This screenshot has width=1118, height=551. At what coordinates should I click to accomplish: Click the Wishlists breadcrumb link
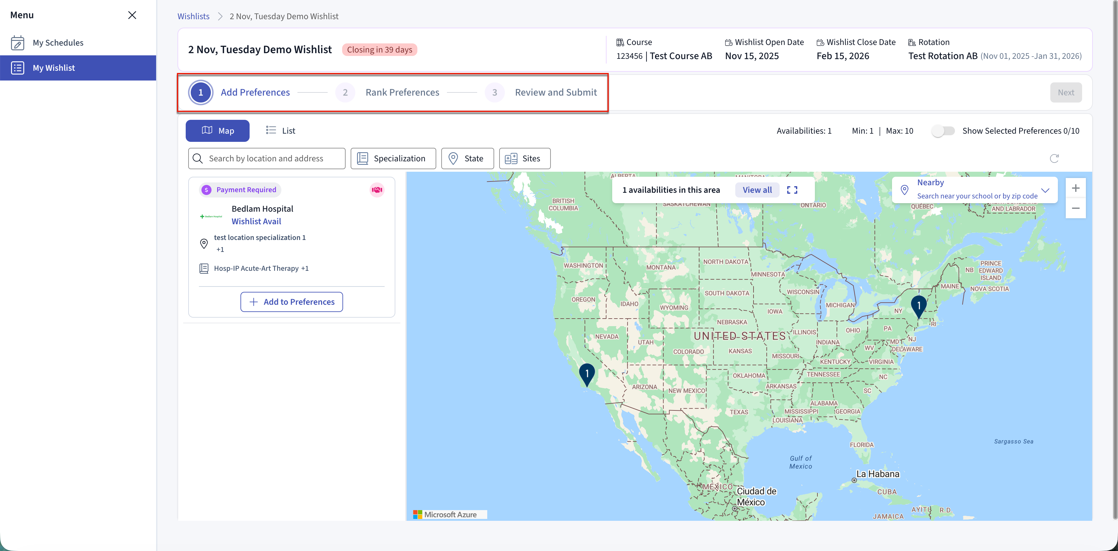(193, 16)
